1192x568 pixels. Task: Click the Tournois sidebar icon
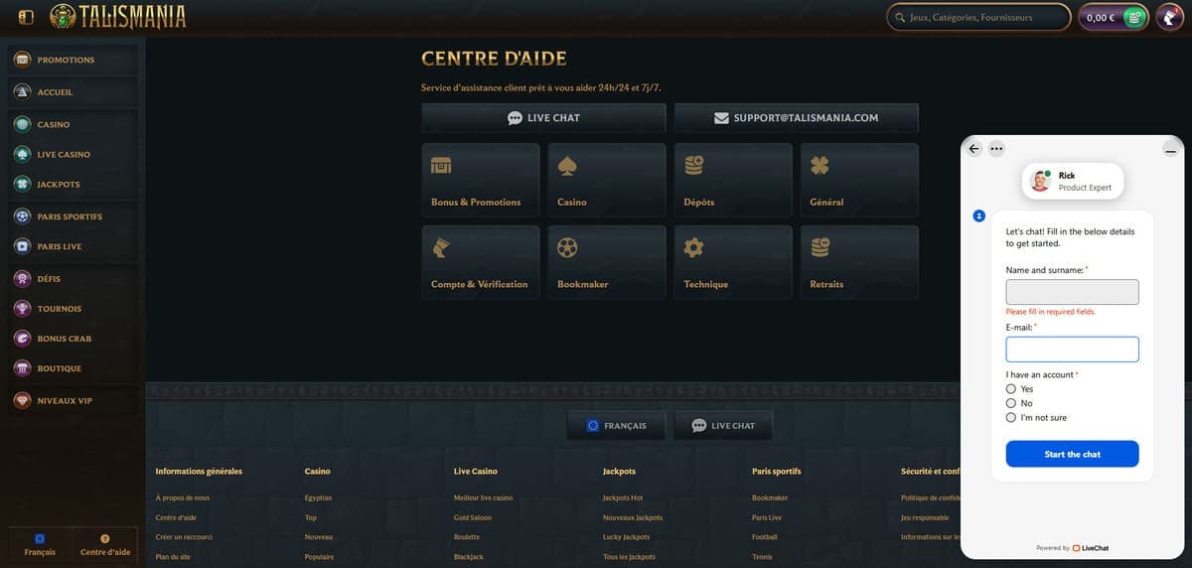coord(22,309)
